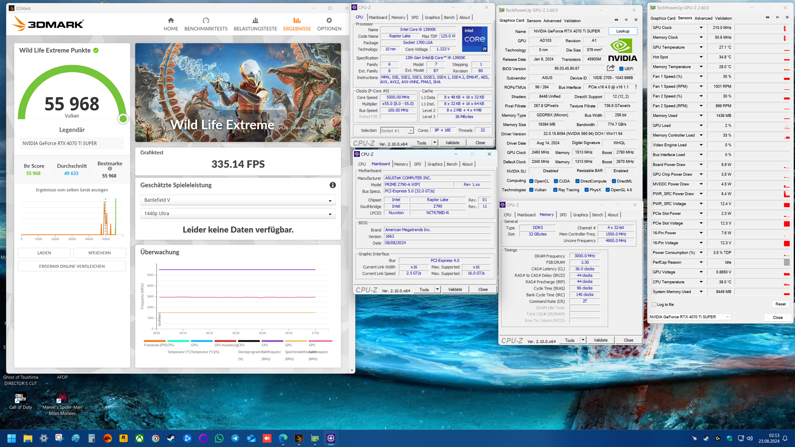Open Xbox app from the taskbar
The width and height of the screenshot is (795, 447).
tap(139, 438)
